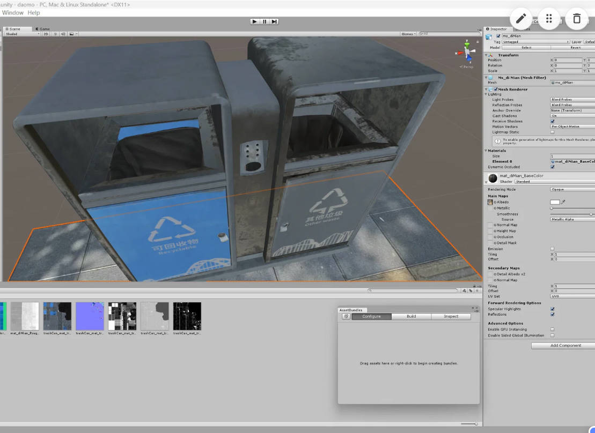Click the GameObject cube icon in Inspector

tap(489, 37)
